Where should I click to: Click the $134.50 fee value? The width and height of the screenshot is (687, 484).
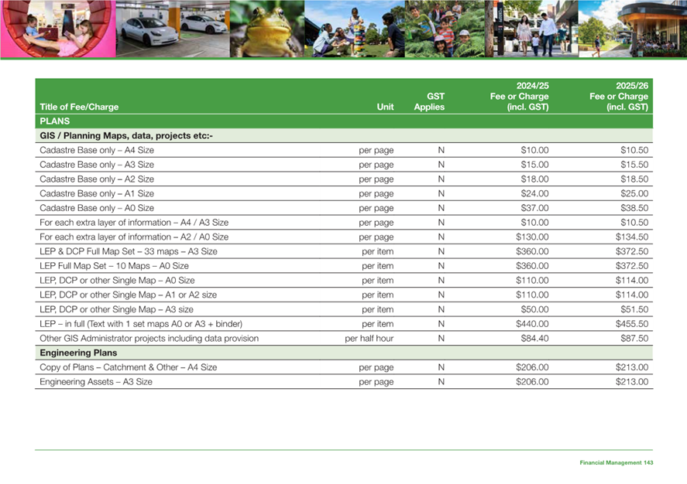[x=631, y=237]
